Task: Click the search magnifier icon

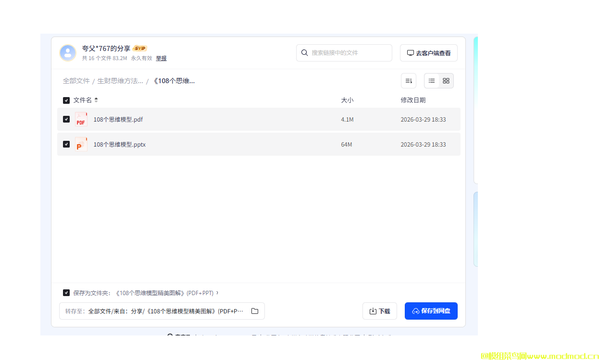Action: coord(304,53)
